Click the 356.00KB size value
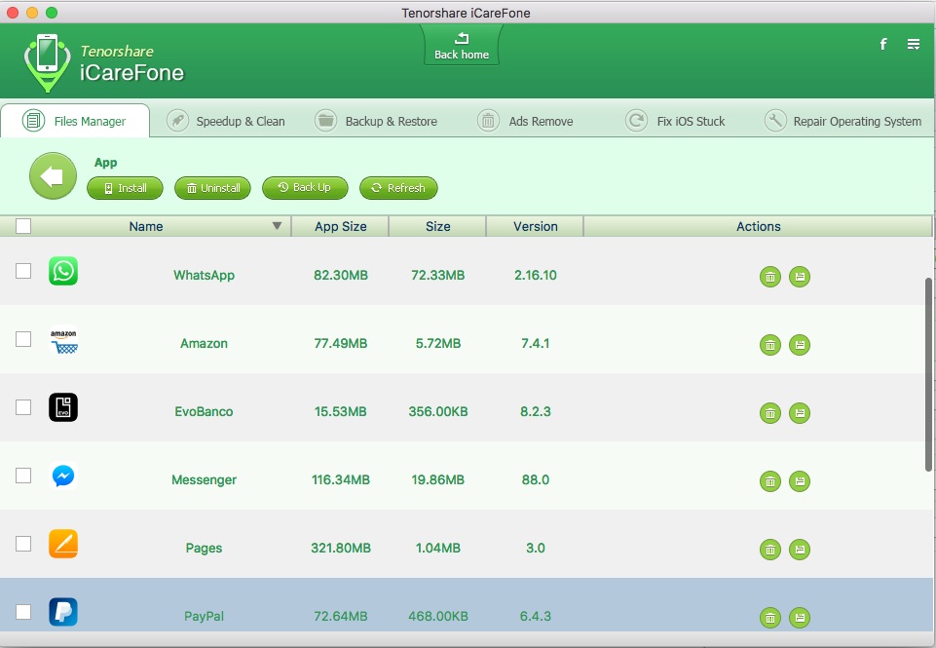936x648 pixels. (x=438, y=411)
